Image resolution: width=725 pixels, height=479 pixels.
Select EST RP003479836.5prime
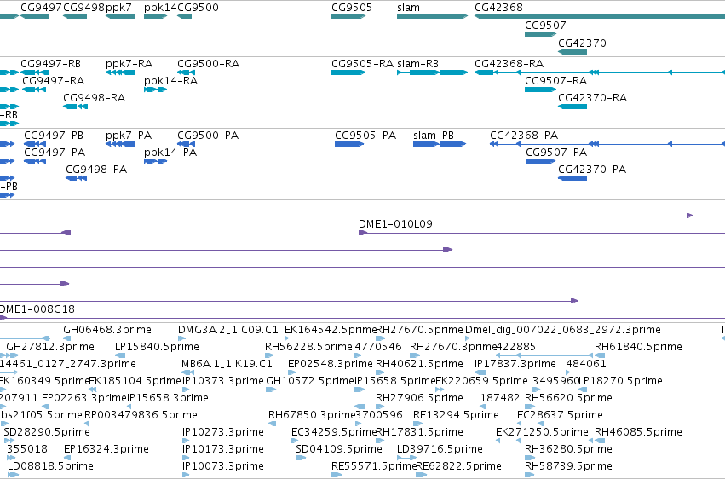[x=141, y=415]
